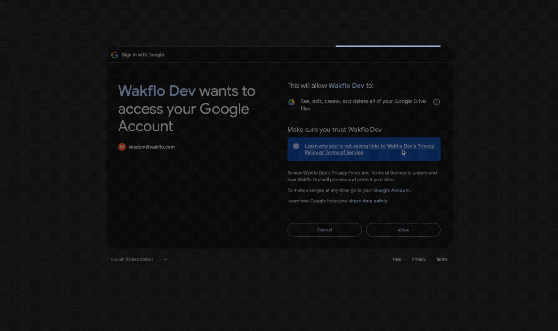Click the Google Drive icon beside the permission
Viewport: 558px width, 331px height.
tap(291, 101)
